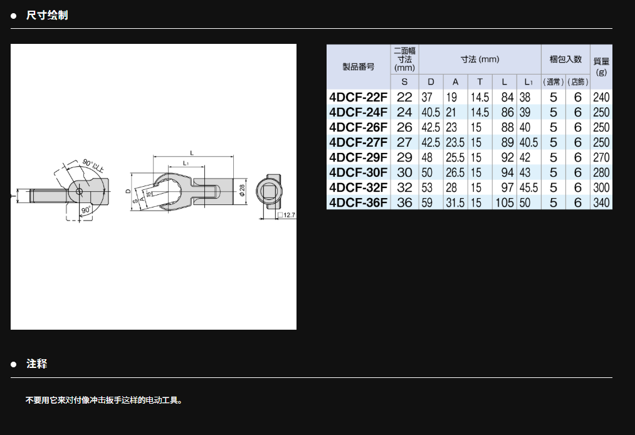Click the 製品番号 column header

point(359,66)
